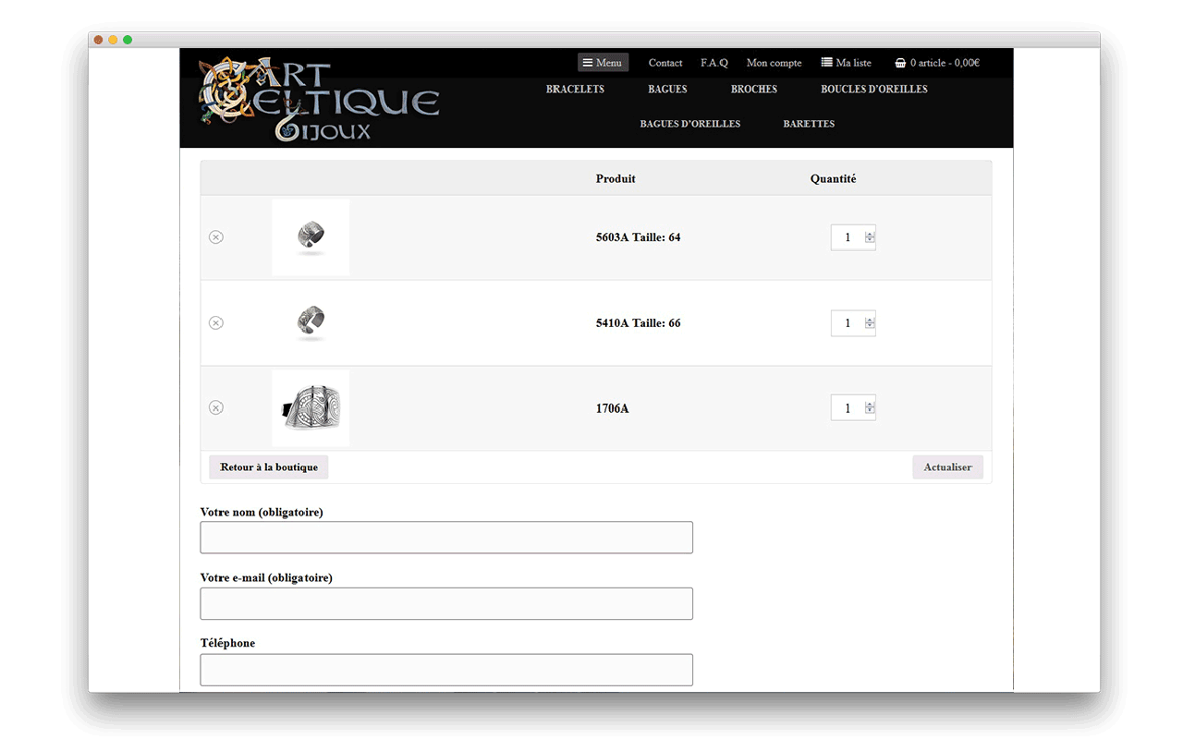
Task: Click the Votre e-mail text field
Action: click(446, 604)
